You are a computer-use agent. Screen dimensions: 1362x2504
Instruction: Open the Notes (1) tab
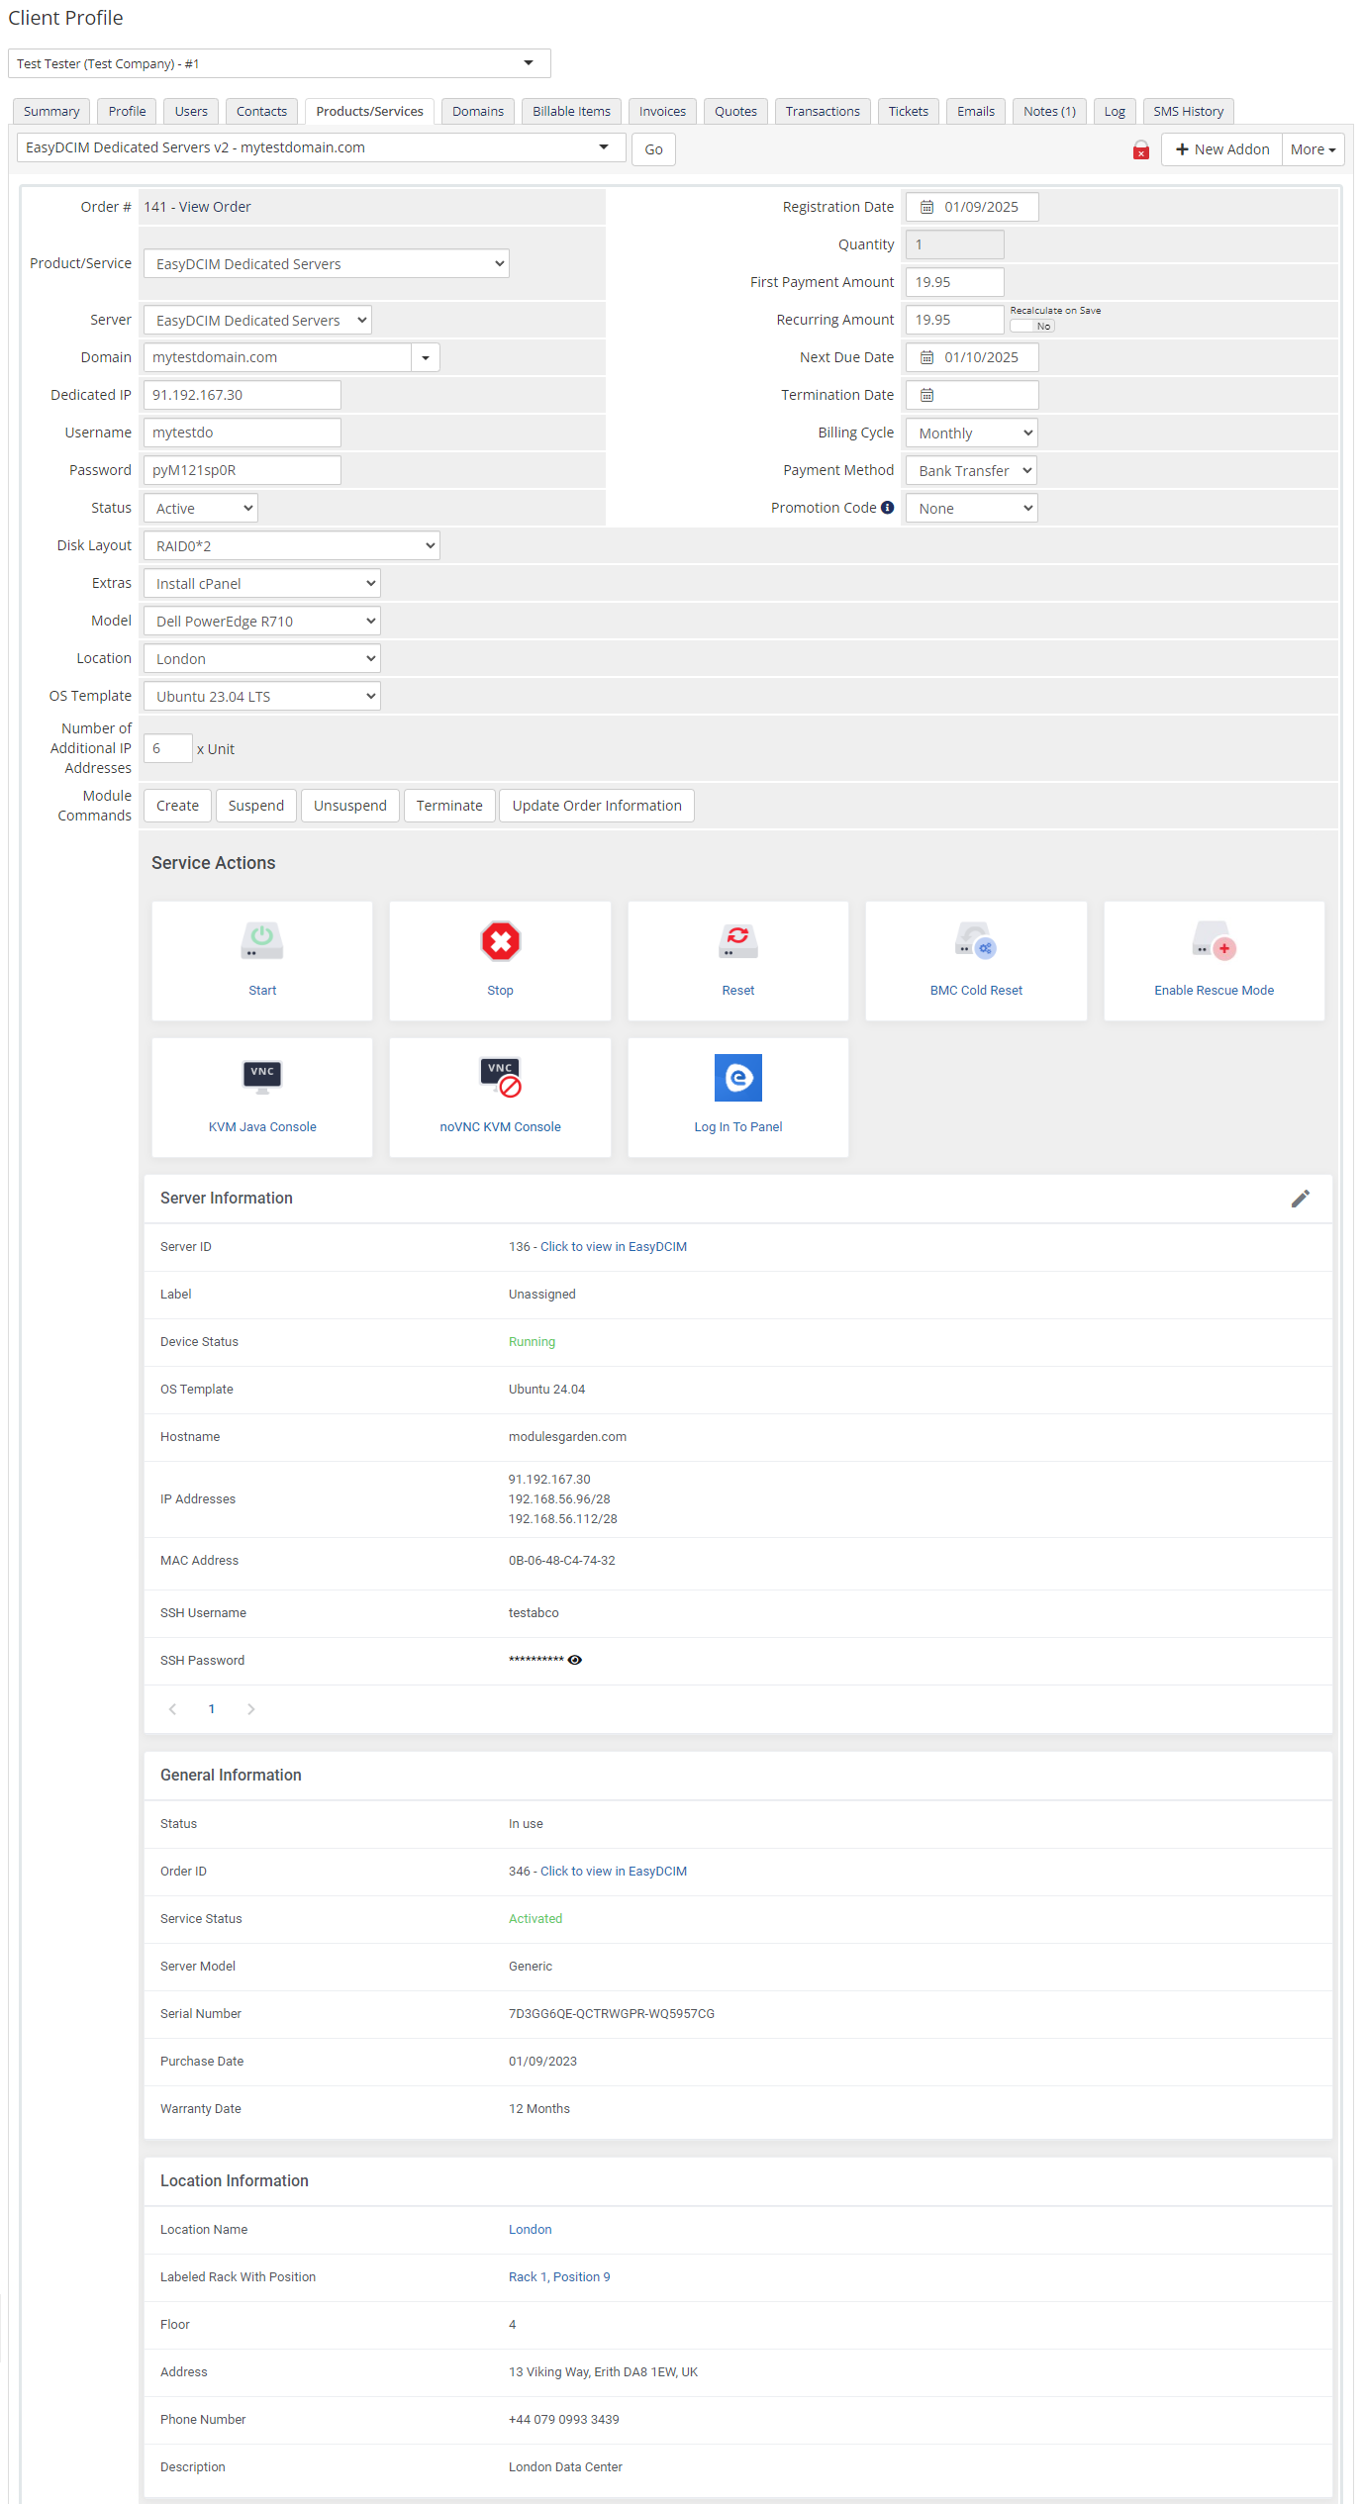tap(1049, 111)
